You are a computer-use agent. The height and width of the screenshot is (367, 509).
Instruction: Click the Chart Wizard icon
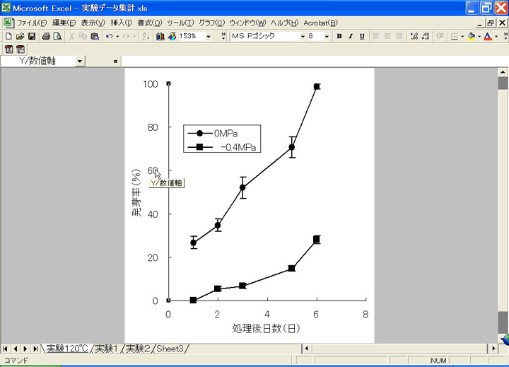[x=160, y=36]
